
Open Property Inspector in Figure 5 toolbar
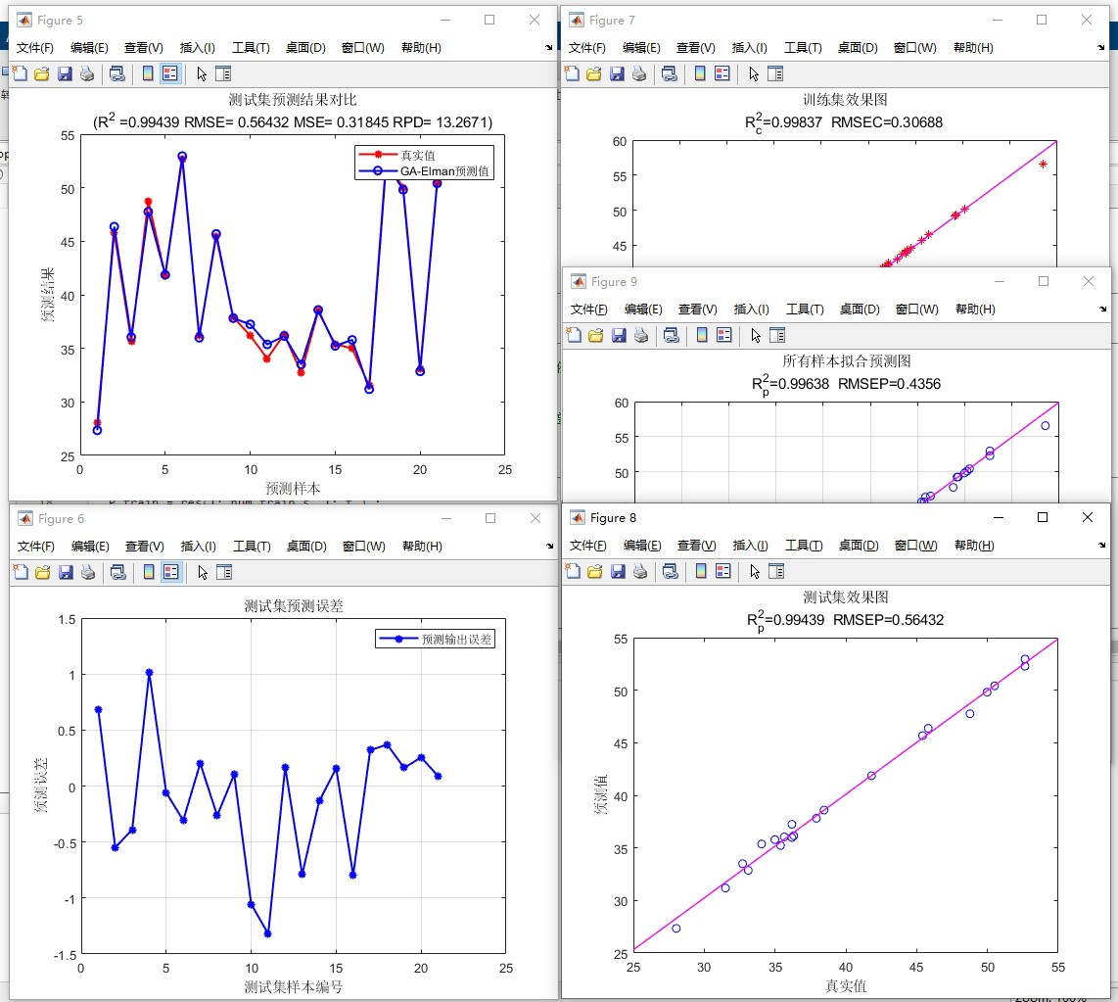[x=223, y=73]
